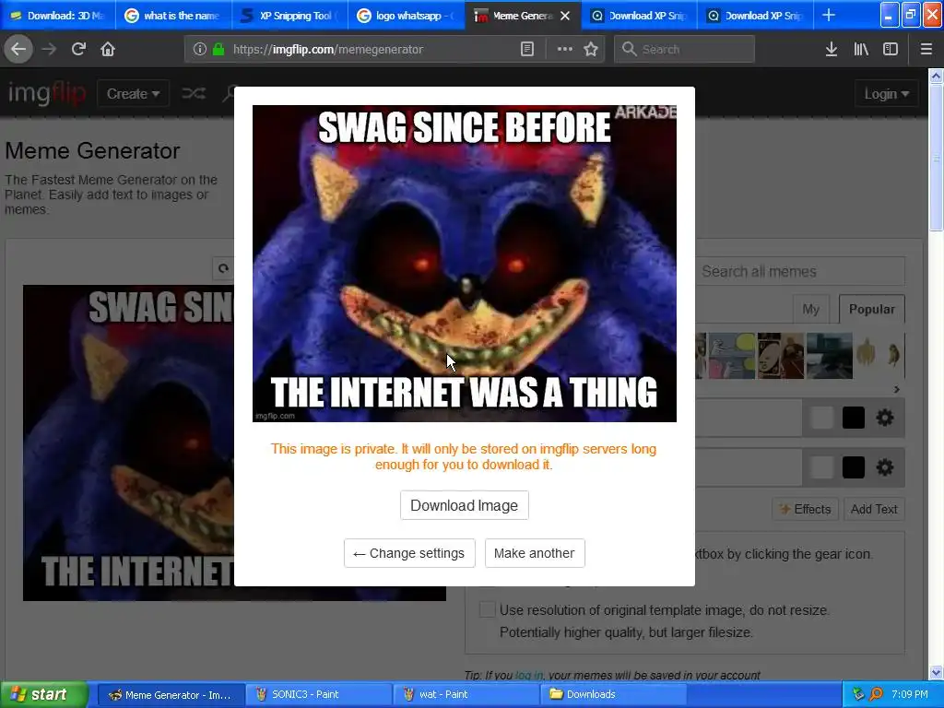
Task: Pick the black color swatch on first text row
Action: point(853,418)
